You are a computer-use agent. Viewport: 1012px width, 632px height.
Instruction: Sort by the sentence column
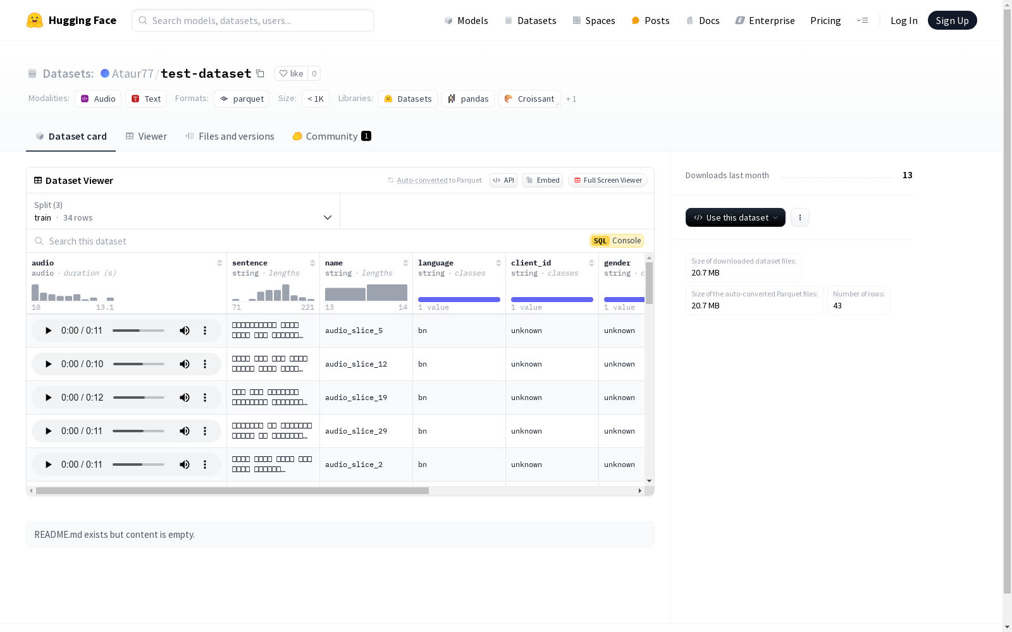coord(312,263)
